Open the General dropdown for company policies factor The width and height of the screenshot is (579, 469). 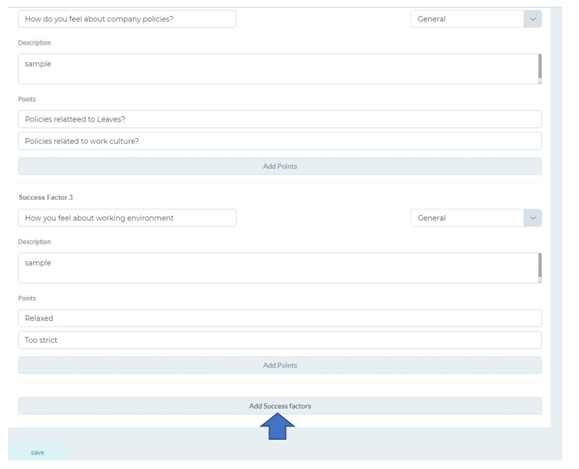pos(476,19)
